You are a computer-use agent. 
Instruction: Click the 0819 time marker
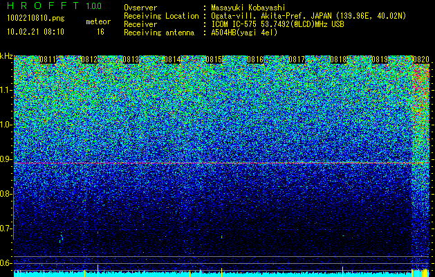(380, 60)
